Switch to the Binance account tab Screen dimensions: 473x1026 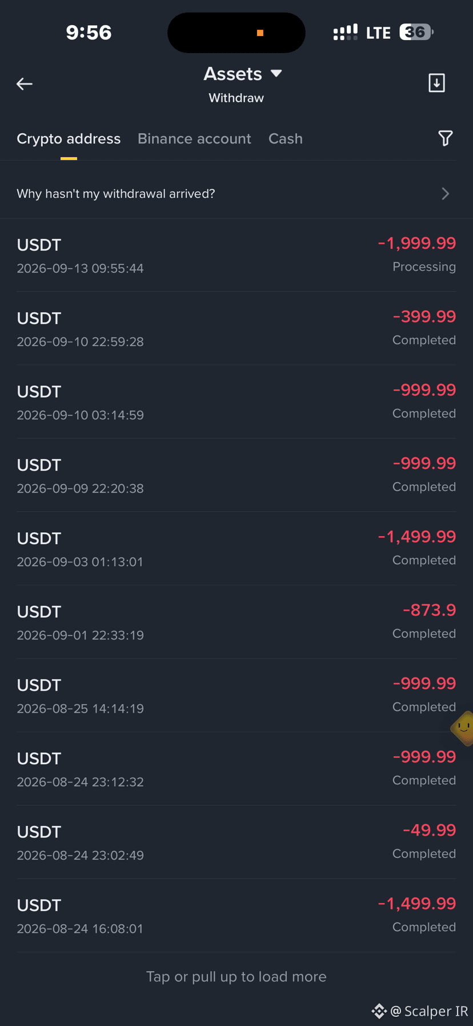pyautogui.click(x=194, y=139)
